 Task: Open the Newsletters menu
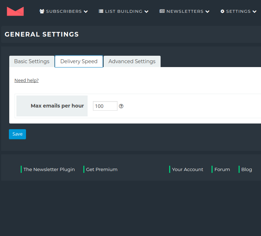(x=184, y=11)
